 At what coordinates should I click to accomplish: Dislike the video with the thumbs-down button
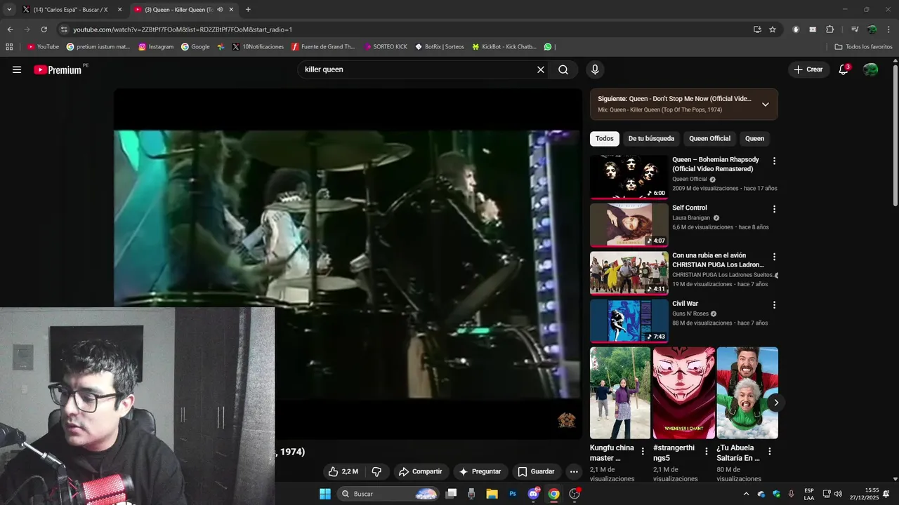click(376, 471)
